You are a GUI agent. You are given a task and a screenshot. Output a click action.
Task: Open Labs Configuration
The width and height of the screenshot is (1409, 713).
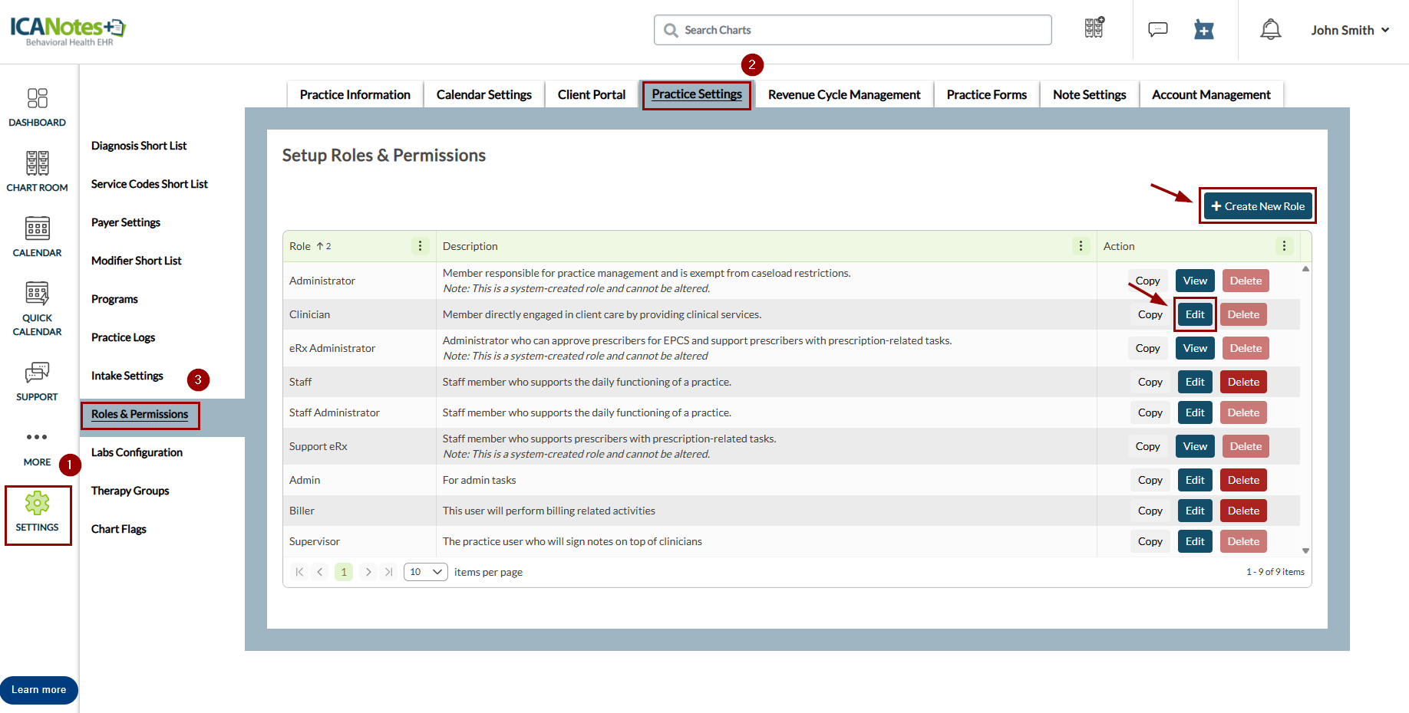137,452
